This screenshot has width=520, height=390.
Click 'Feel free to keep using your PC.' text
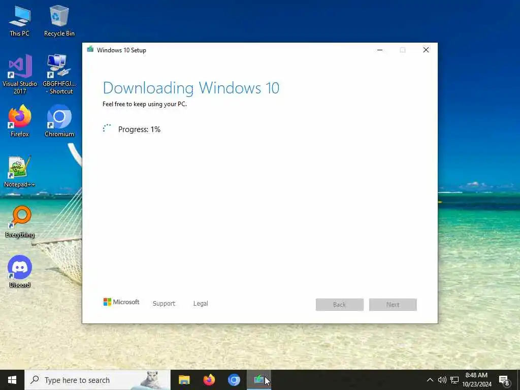point(145,104)
